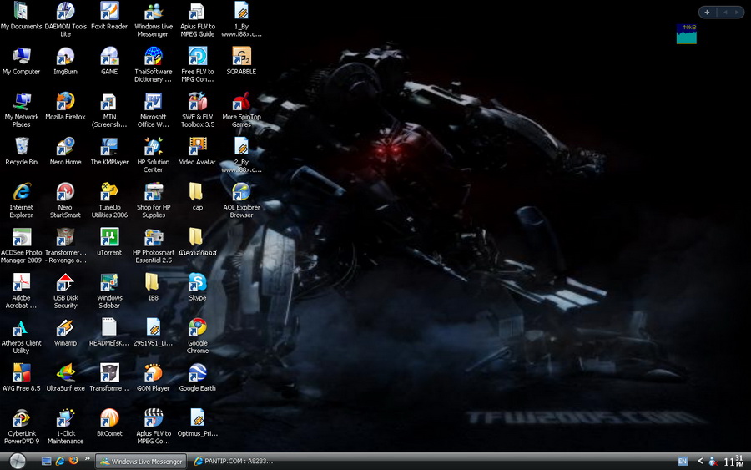Select the ThaiSoftware Dictionary icon
Image resolution: width=751 pixels, height=470 pixels.
tap(154, 56)
